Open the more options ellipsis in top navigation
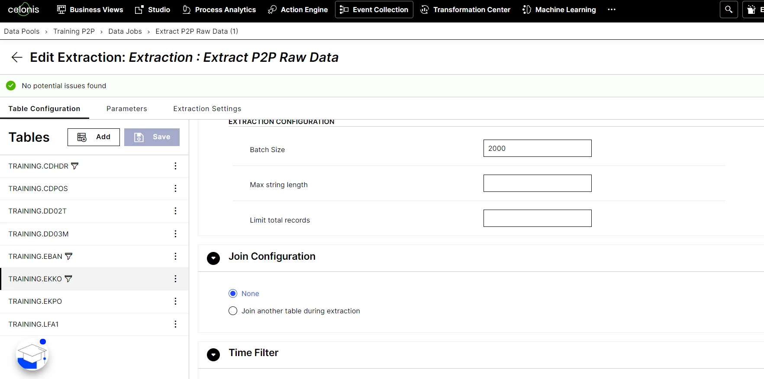764x379 pixels. tap(611, 10)
